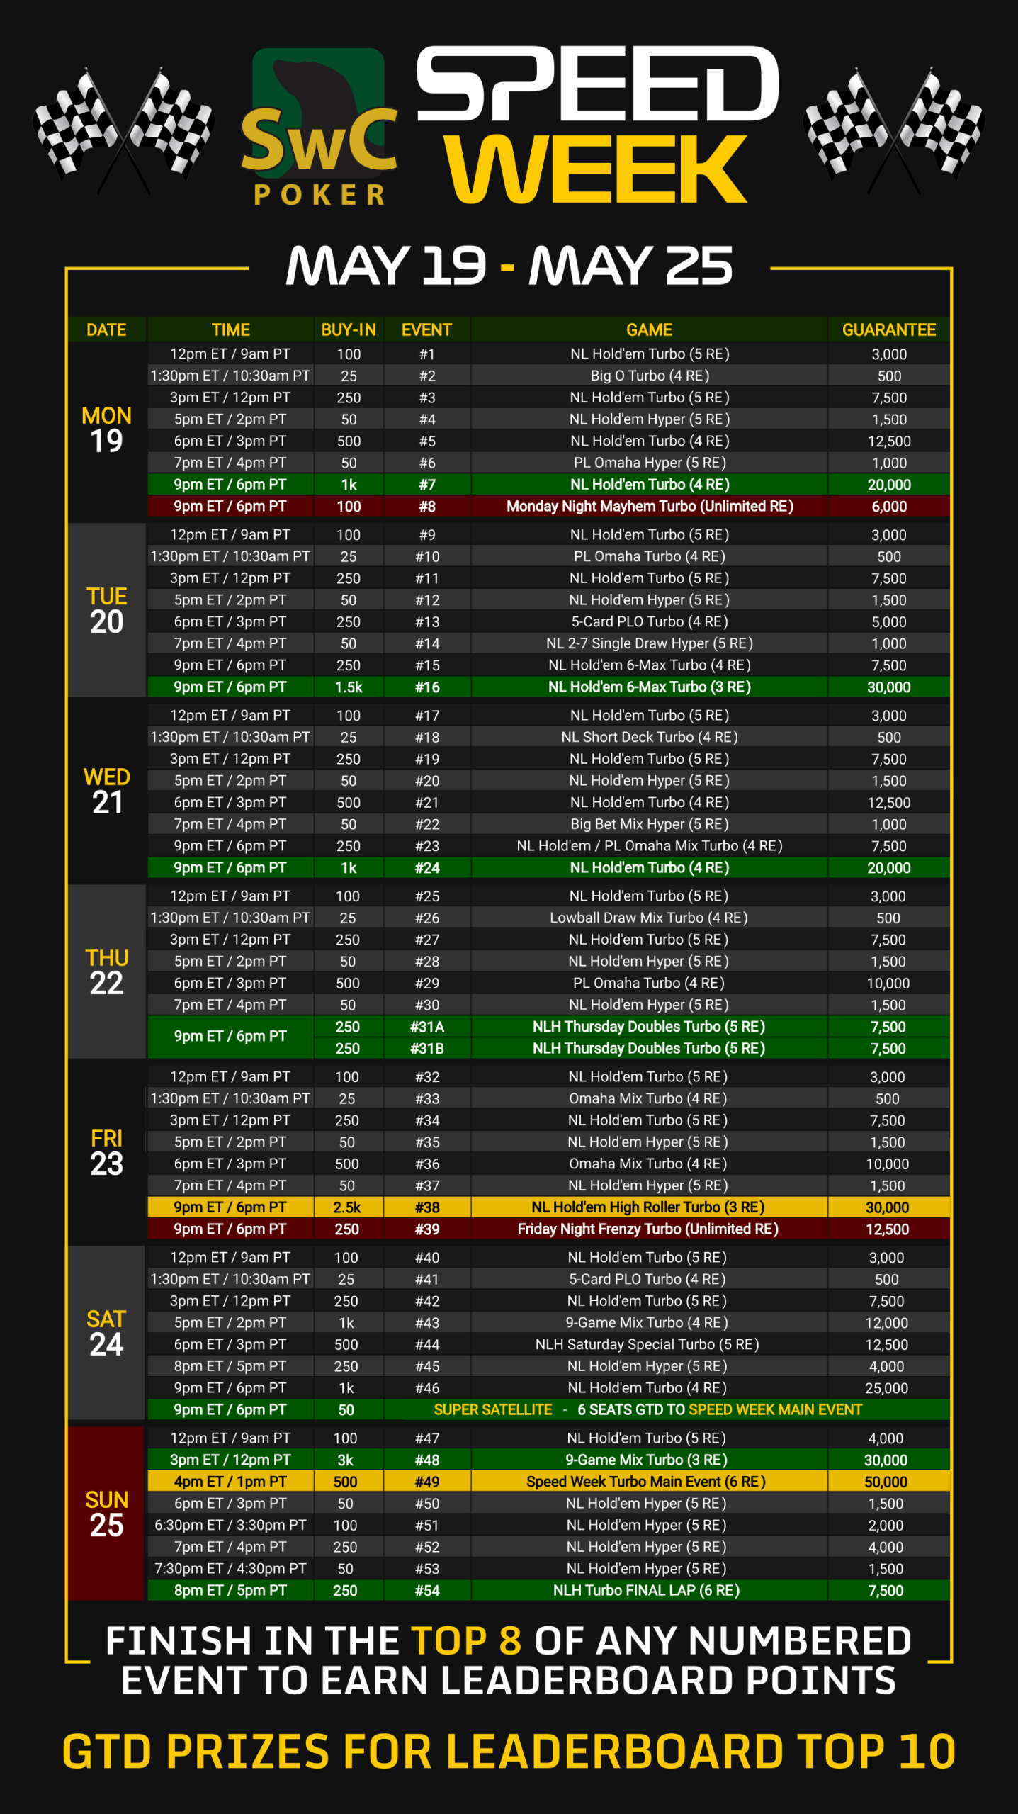The height and width of the screenshot is (1814, 1018).
Task: Click the 3k buy-in for event #48
Action: (346, 1460)
